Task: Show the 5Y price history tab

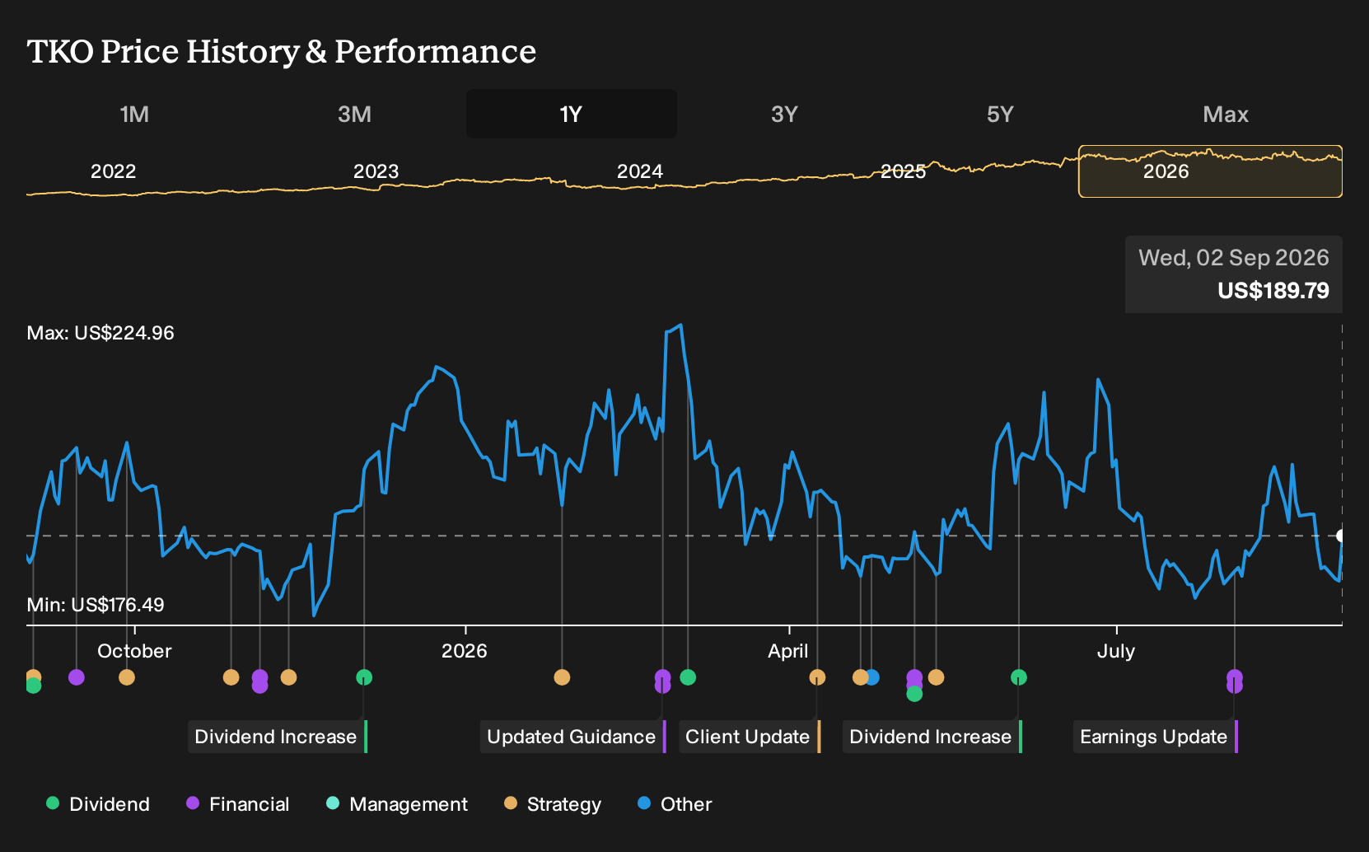Action: [x=1000, y=114]
